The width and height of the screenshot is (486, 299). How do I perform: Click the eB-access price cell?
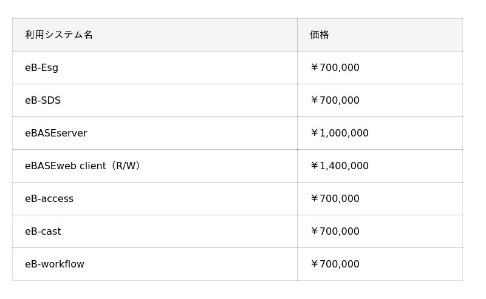coord(380,199)
